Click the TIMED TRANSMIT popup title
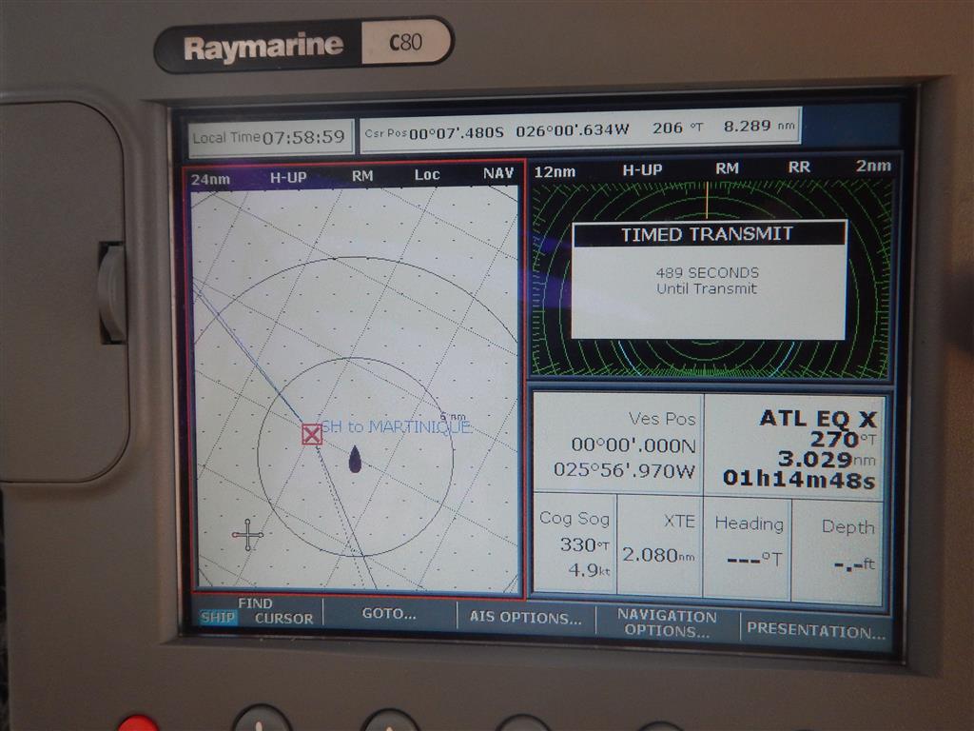This screenshot has height=731, width=974. point(707,234)
